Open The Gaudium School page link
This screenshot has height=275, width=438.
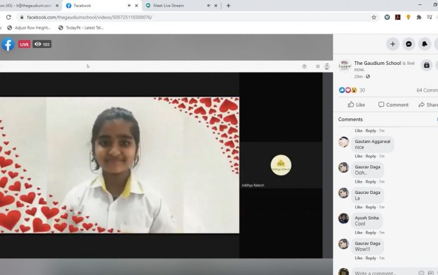377,63
